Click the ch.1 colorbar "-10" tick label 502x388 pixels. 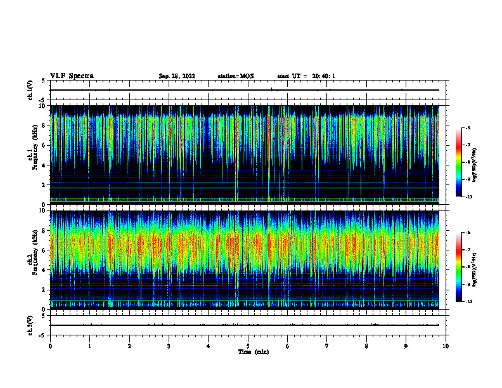(x=468, y=197)
